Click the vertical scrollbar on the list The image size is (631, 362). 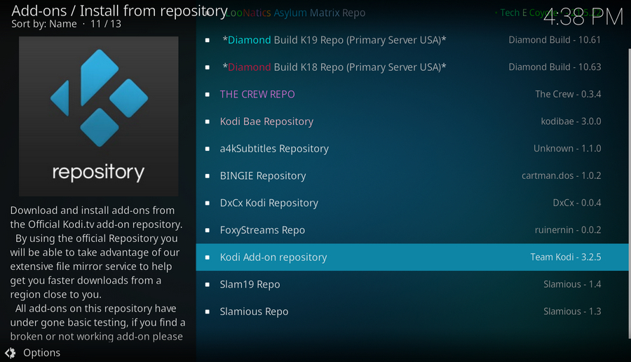pyautogui.click(x=630, y=194)
